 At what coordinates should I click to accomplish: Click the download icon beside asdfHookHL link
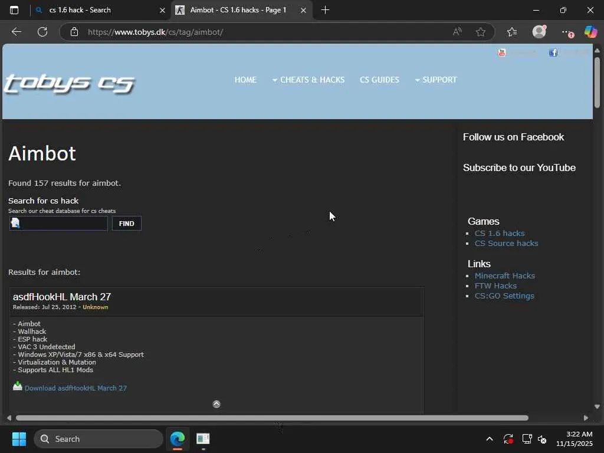pos(17,386)
